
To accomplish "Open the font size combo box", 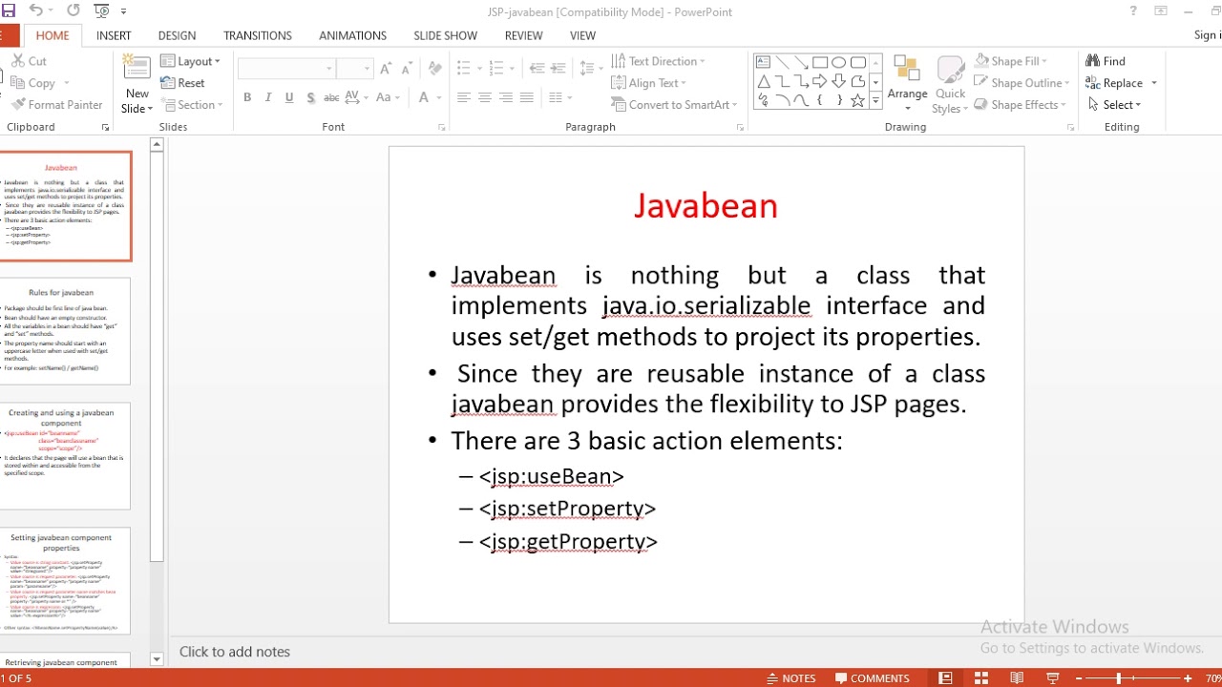I will (x=354, y=69).
